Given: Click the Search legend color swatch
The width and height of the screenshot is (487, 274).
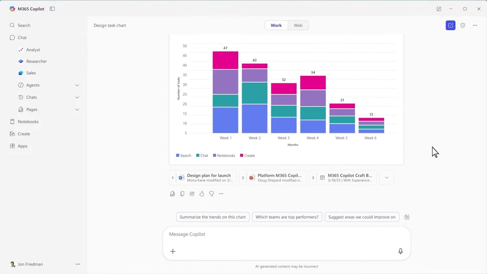Looking at the screenshot, I should [178, 156].
